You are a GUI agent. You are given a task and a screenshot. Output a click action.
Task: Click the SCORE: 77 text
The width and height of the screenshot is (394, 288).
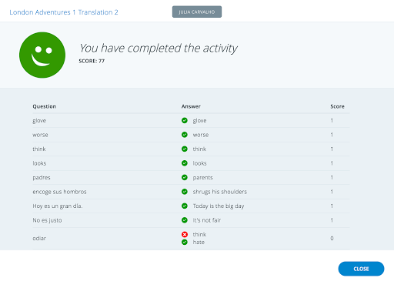click(x=92, y=61)
